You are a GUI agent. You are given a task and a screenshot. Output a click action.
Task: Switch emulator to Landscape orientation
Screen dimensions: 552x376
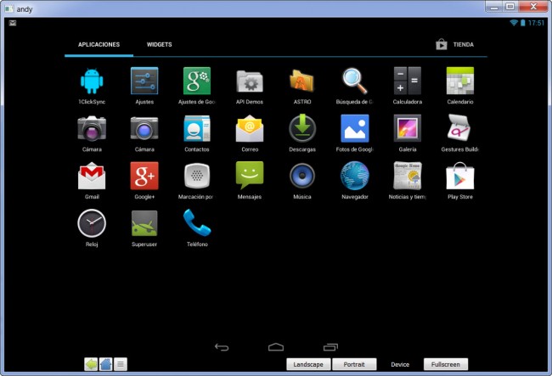pyautogui.click(x=308, y=364)
